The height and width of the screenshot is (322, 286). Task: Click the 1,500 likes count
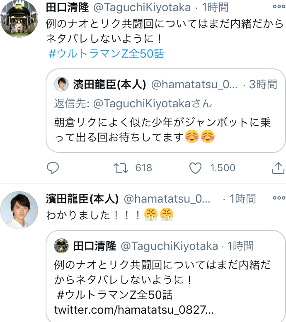(223, 168)
